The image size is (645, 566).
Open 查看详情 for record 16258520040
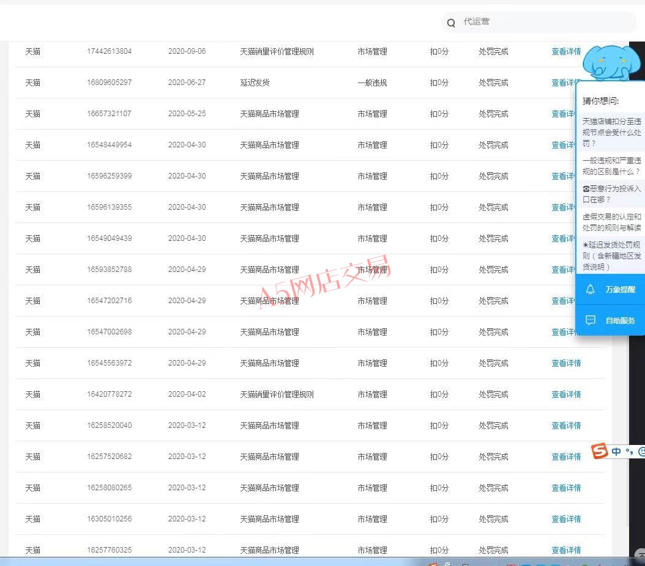tap(566, 426)
